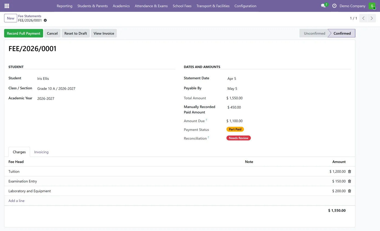Cancel the fee statement
Image resolution: width=380 pixels, height=231 pixels.
tap(52, 33)
